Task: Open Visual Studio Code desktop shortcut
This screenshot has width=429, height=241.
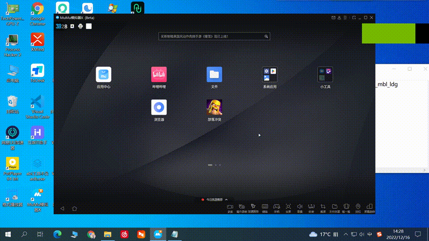Action: 38,107
